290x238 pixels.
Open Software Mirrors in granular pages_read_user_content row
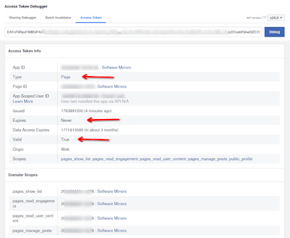point(112,218)
